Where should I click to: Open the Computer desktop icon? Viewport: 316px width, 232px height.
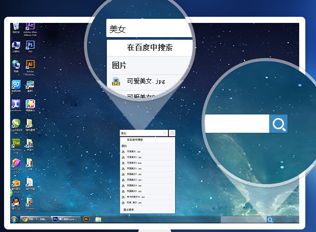click(x=16, y=47)
